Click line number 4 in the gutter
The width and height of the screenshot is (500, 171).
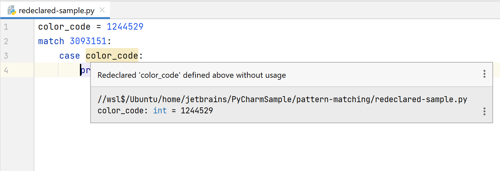click(x=6, y=70)
